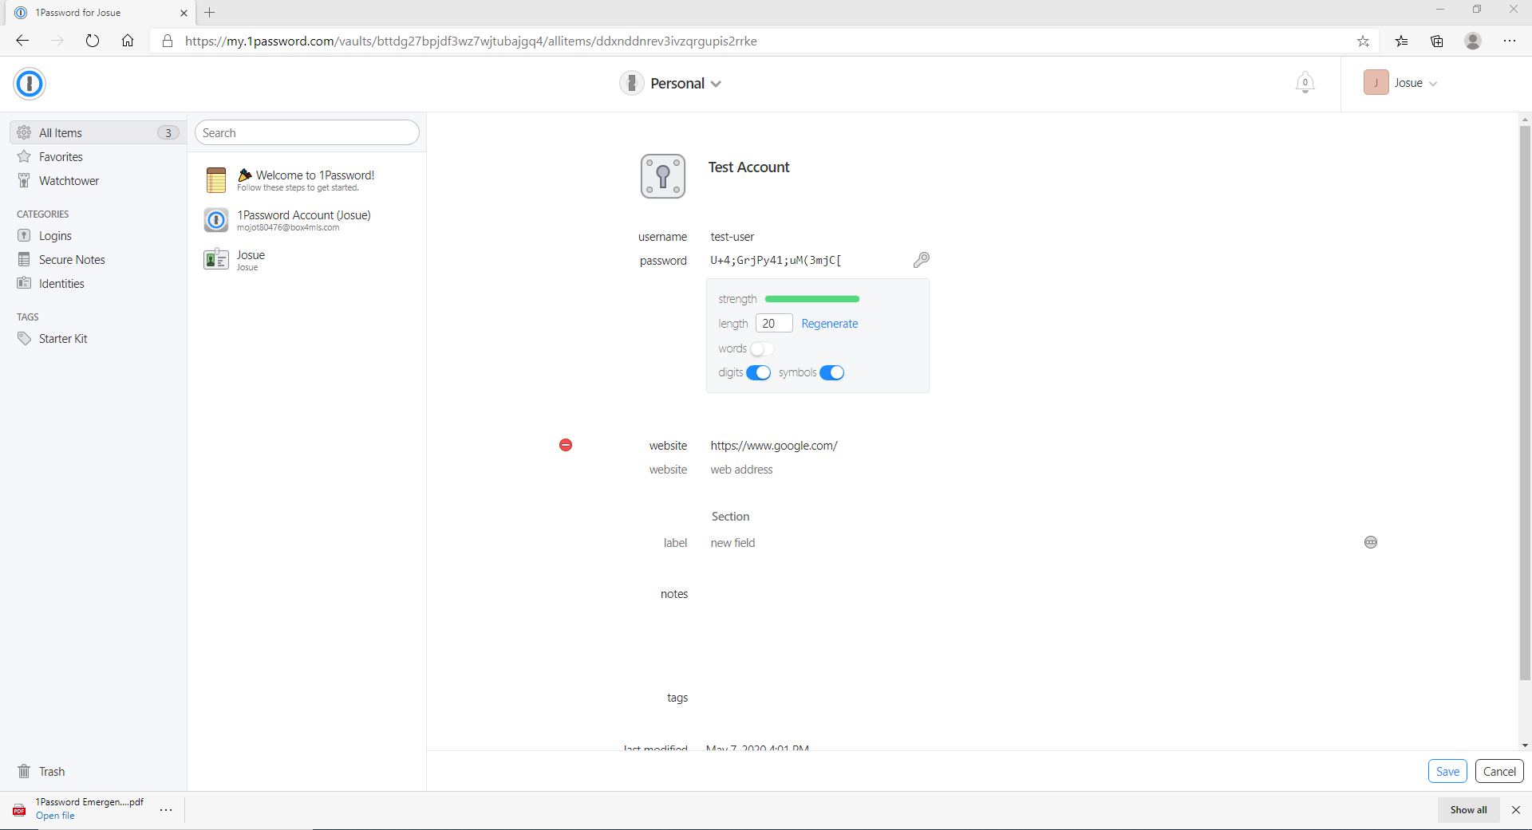Image resolution: width=1532 pixels, height=830 pixels.
Task: Add this page to favorites
Action: [1363, 41]
